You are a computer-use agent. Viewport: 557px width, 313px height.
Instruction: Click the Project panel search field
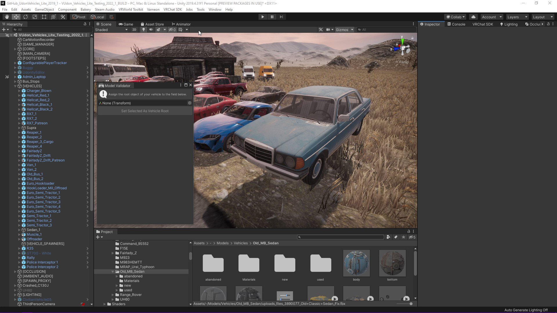[x=341, y=237]
